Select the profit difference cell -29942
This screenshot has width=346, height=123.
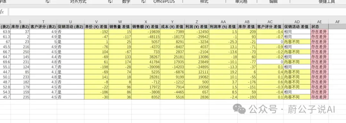[197, 37]
